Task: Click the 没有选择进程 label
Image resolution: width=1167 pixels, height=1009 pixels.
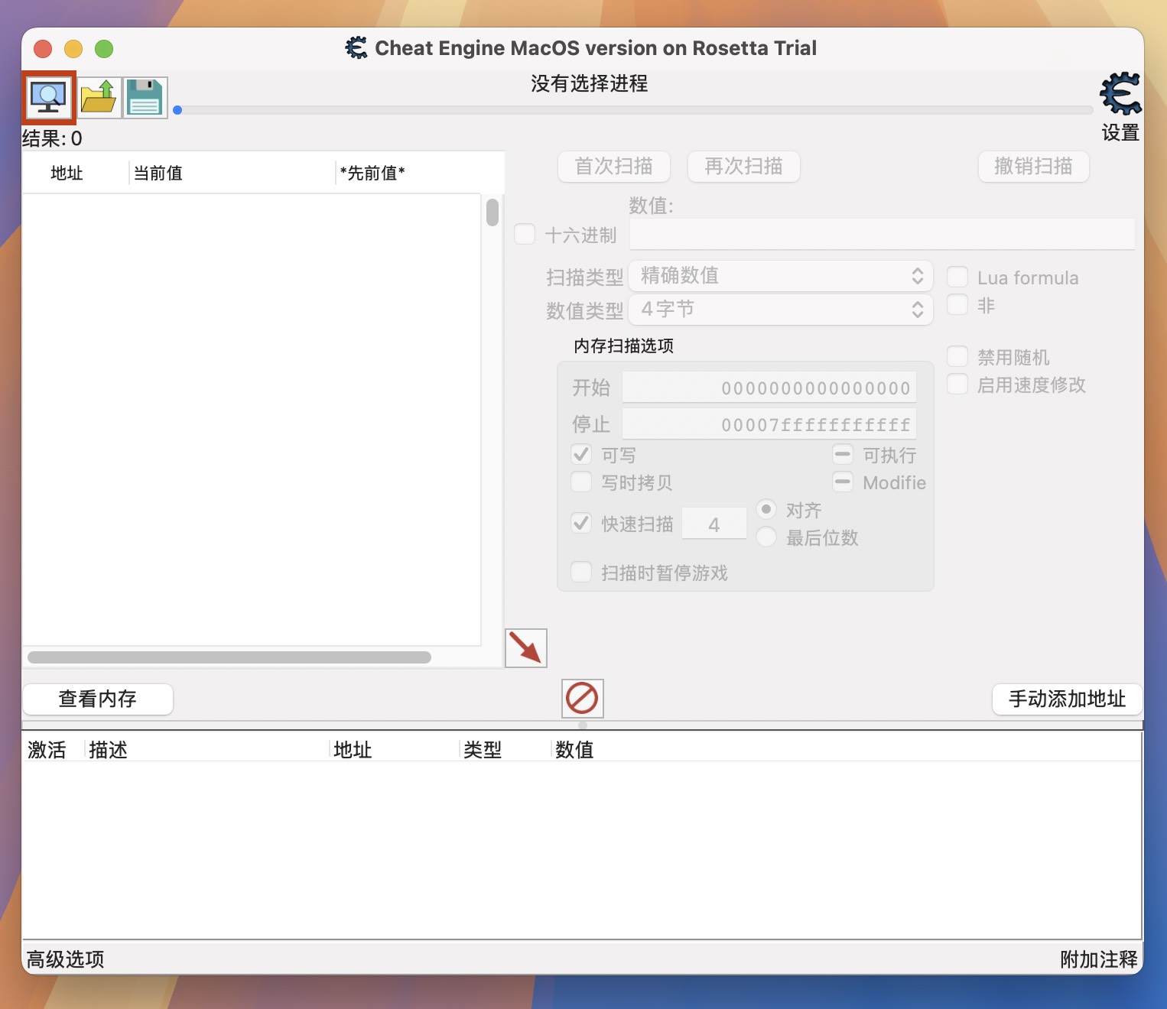Action: point(590,83)
